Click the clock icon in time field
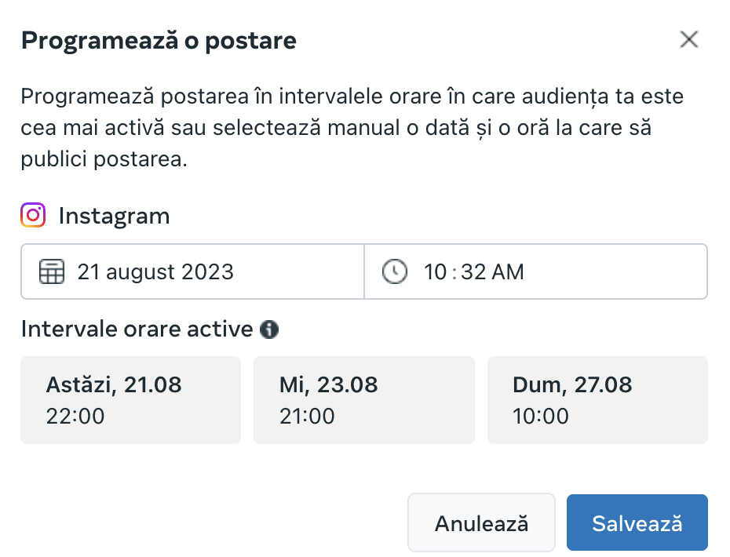Viewport: 730px width, 557px height. click(x=394, y=271)
